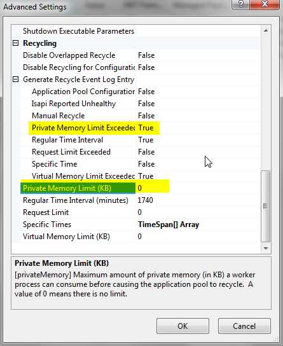Select Specific Time False value
This screenshot has width=283, height=346.
point(146,164)
